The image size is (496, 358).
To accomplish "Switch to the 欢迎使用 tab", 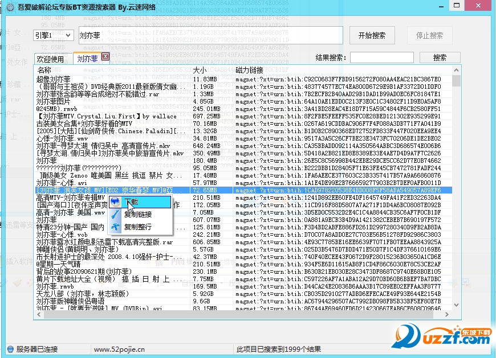I will click(x=51, y=59).
